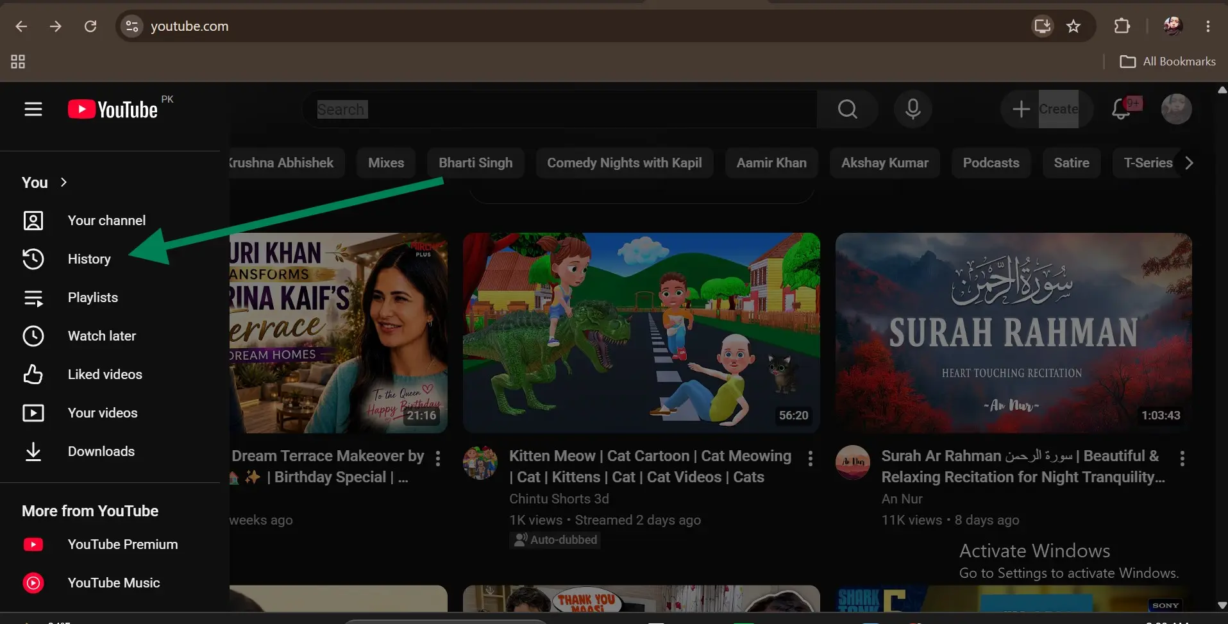Open the hamburger guide menu
Viewport: 1228px width, 624px height.
pos(33,110)
